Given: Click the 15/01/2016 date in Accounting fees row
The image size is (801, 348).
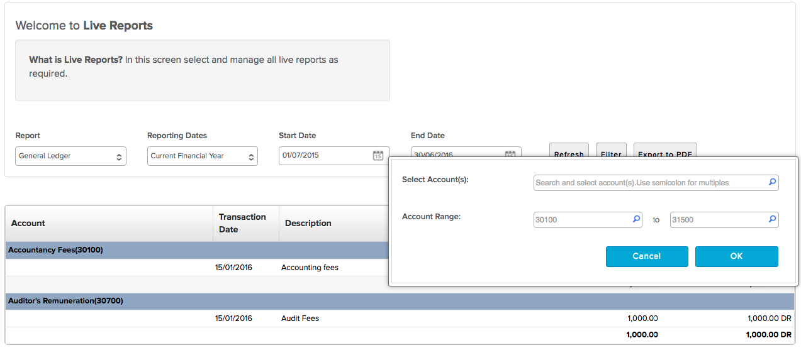Looking at the screenshot, I should [233, 268].
